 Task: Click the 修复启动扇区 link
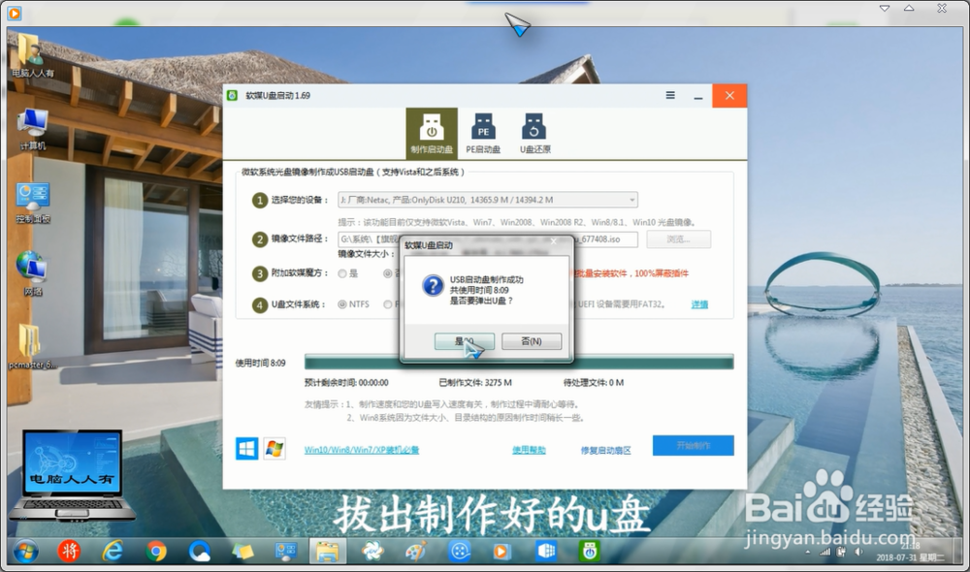click(x=605, y=450)
